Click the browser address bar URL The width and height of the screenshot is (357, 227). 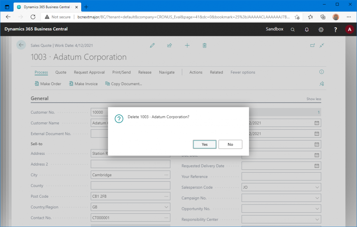(183, 17)
